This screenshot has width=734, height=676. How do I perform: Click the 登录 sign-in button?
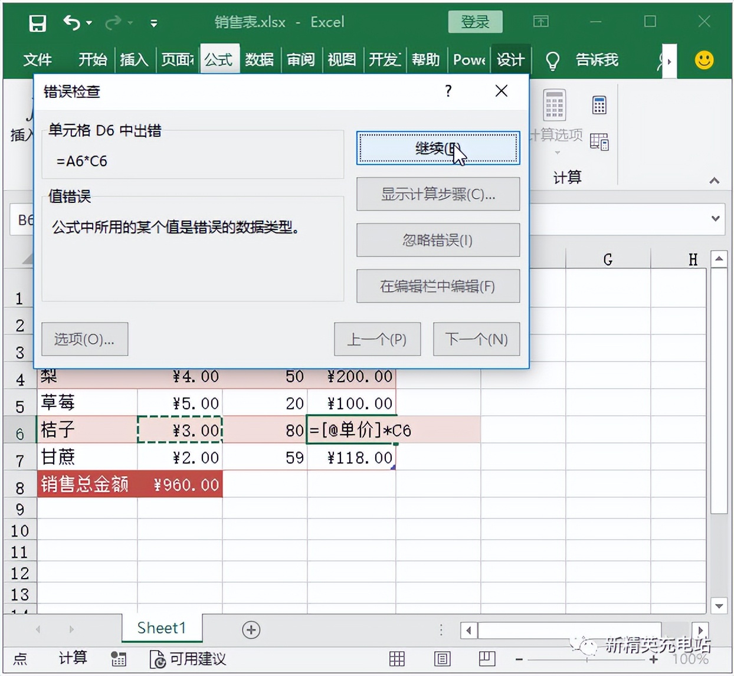pos(475,22)
